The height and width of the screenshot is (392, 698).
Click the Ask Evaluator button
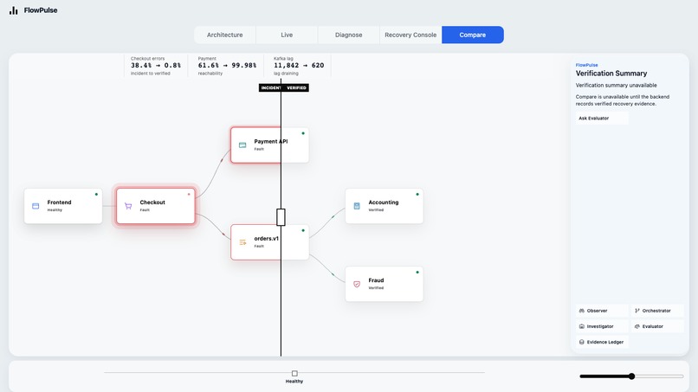[x=601, y=118]
